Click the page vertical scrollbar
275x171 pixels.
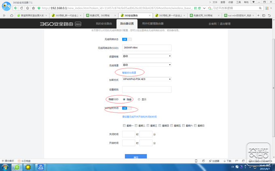273,87
